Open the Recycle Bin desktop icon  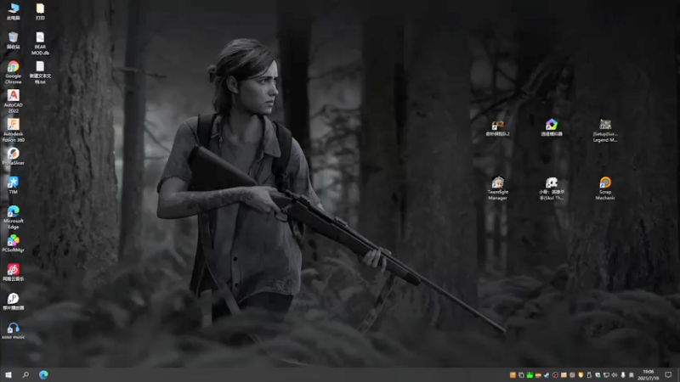pyautogui.click(x=14, y=40)
